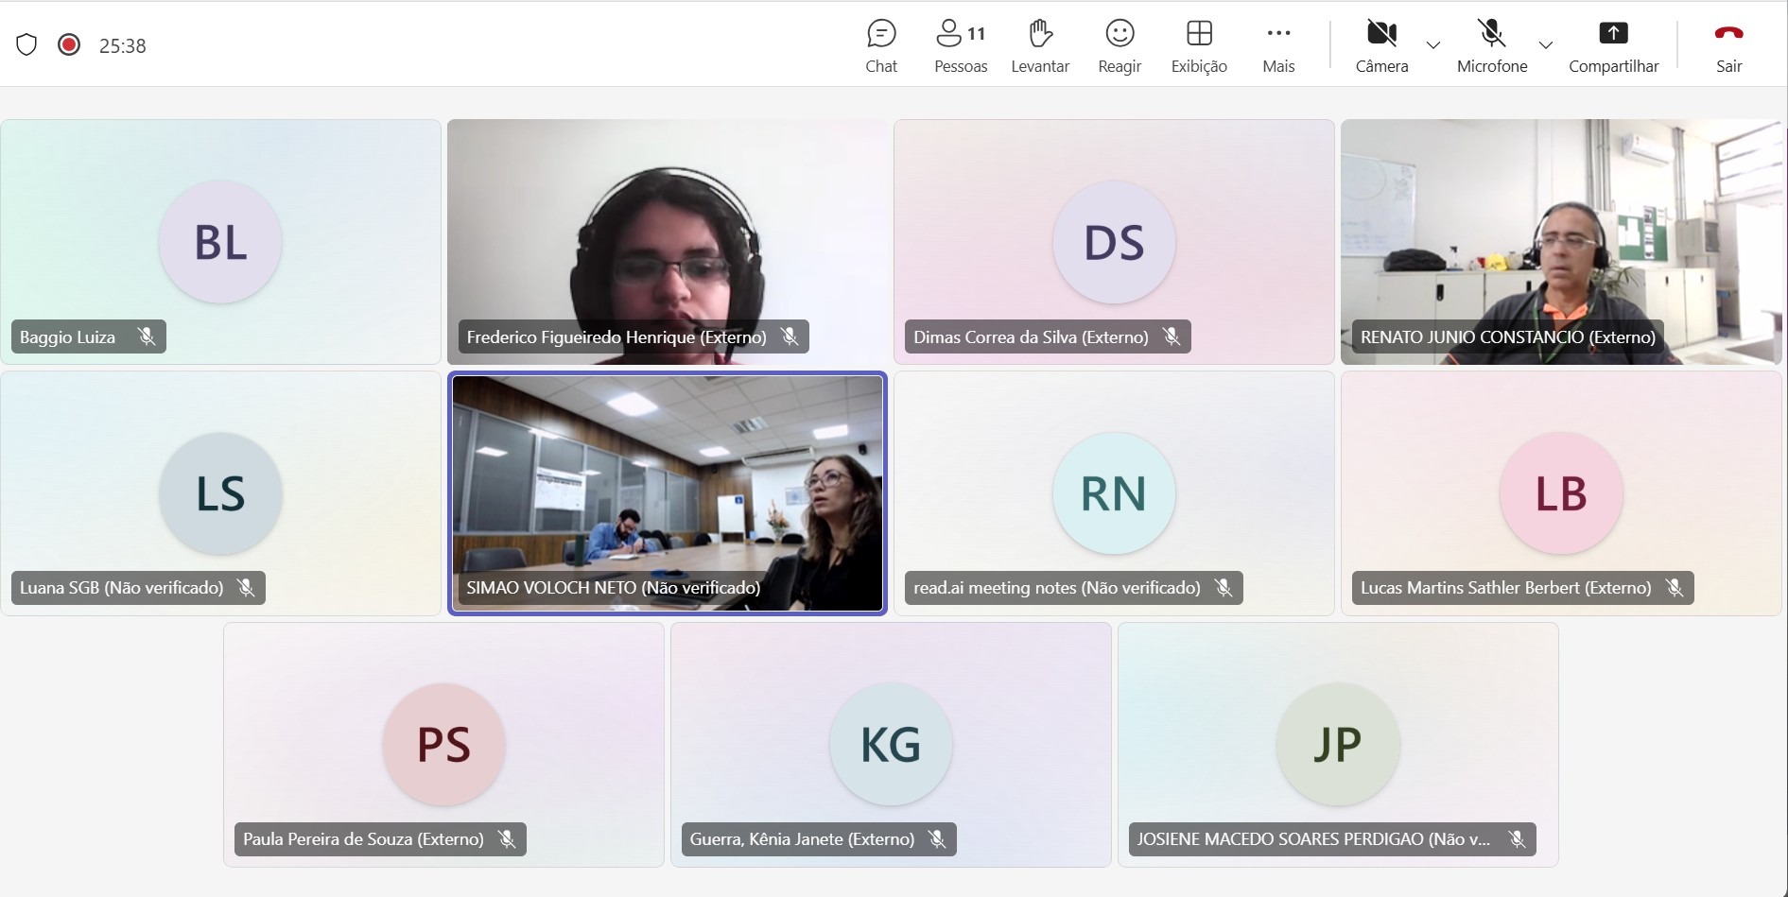Screen dimensions: 1788x897
Task: Change layout via Exibição icon
Action: 1198,45
